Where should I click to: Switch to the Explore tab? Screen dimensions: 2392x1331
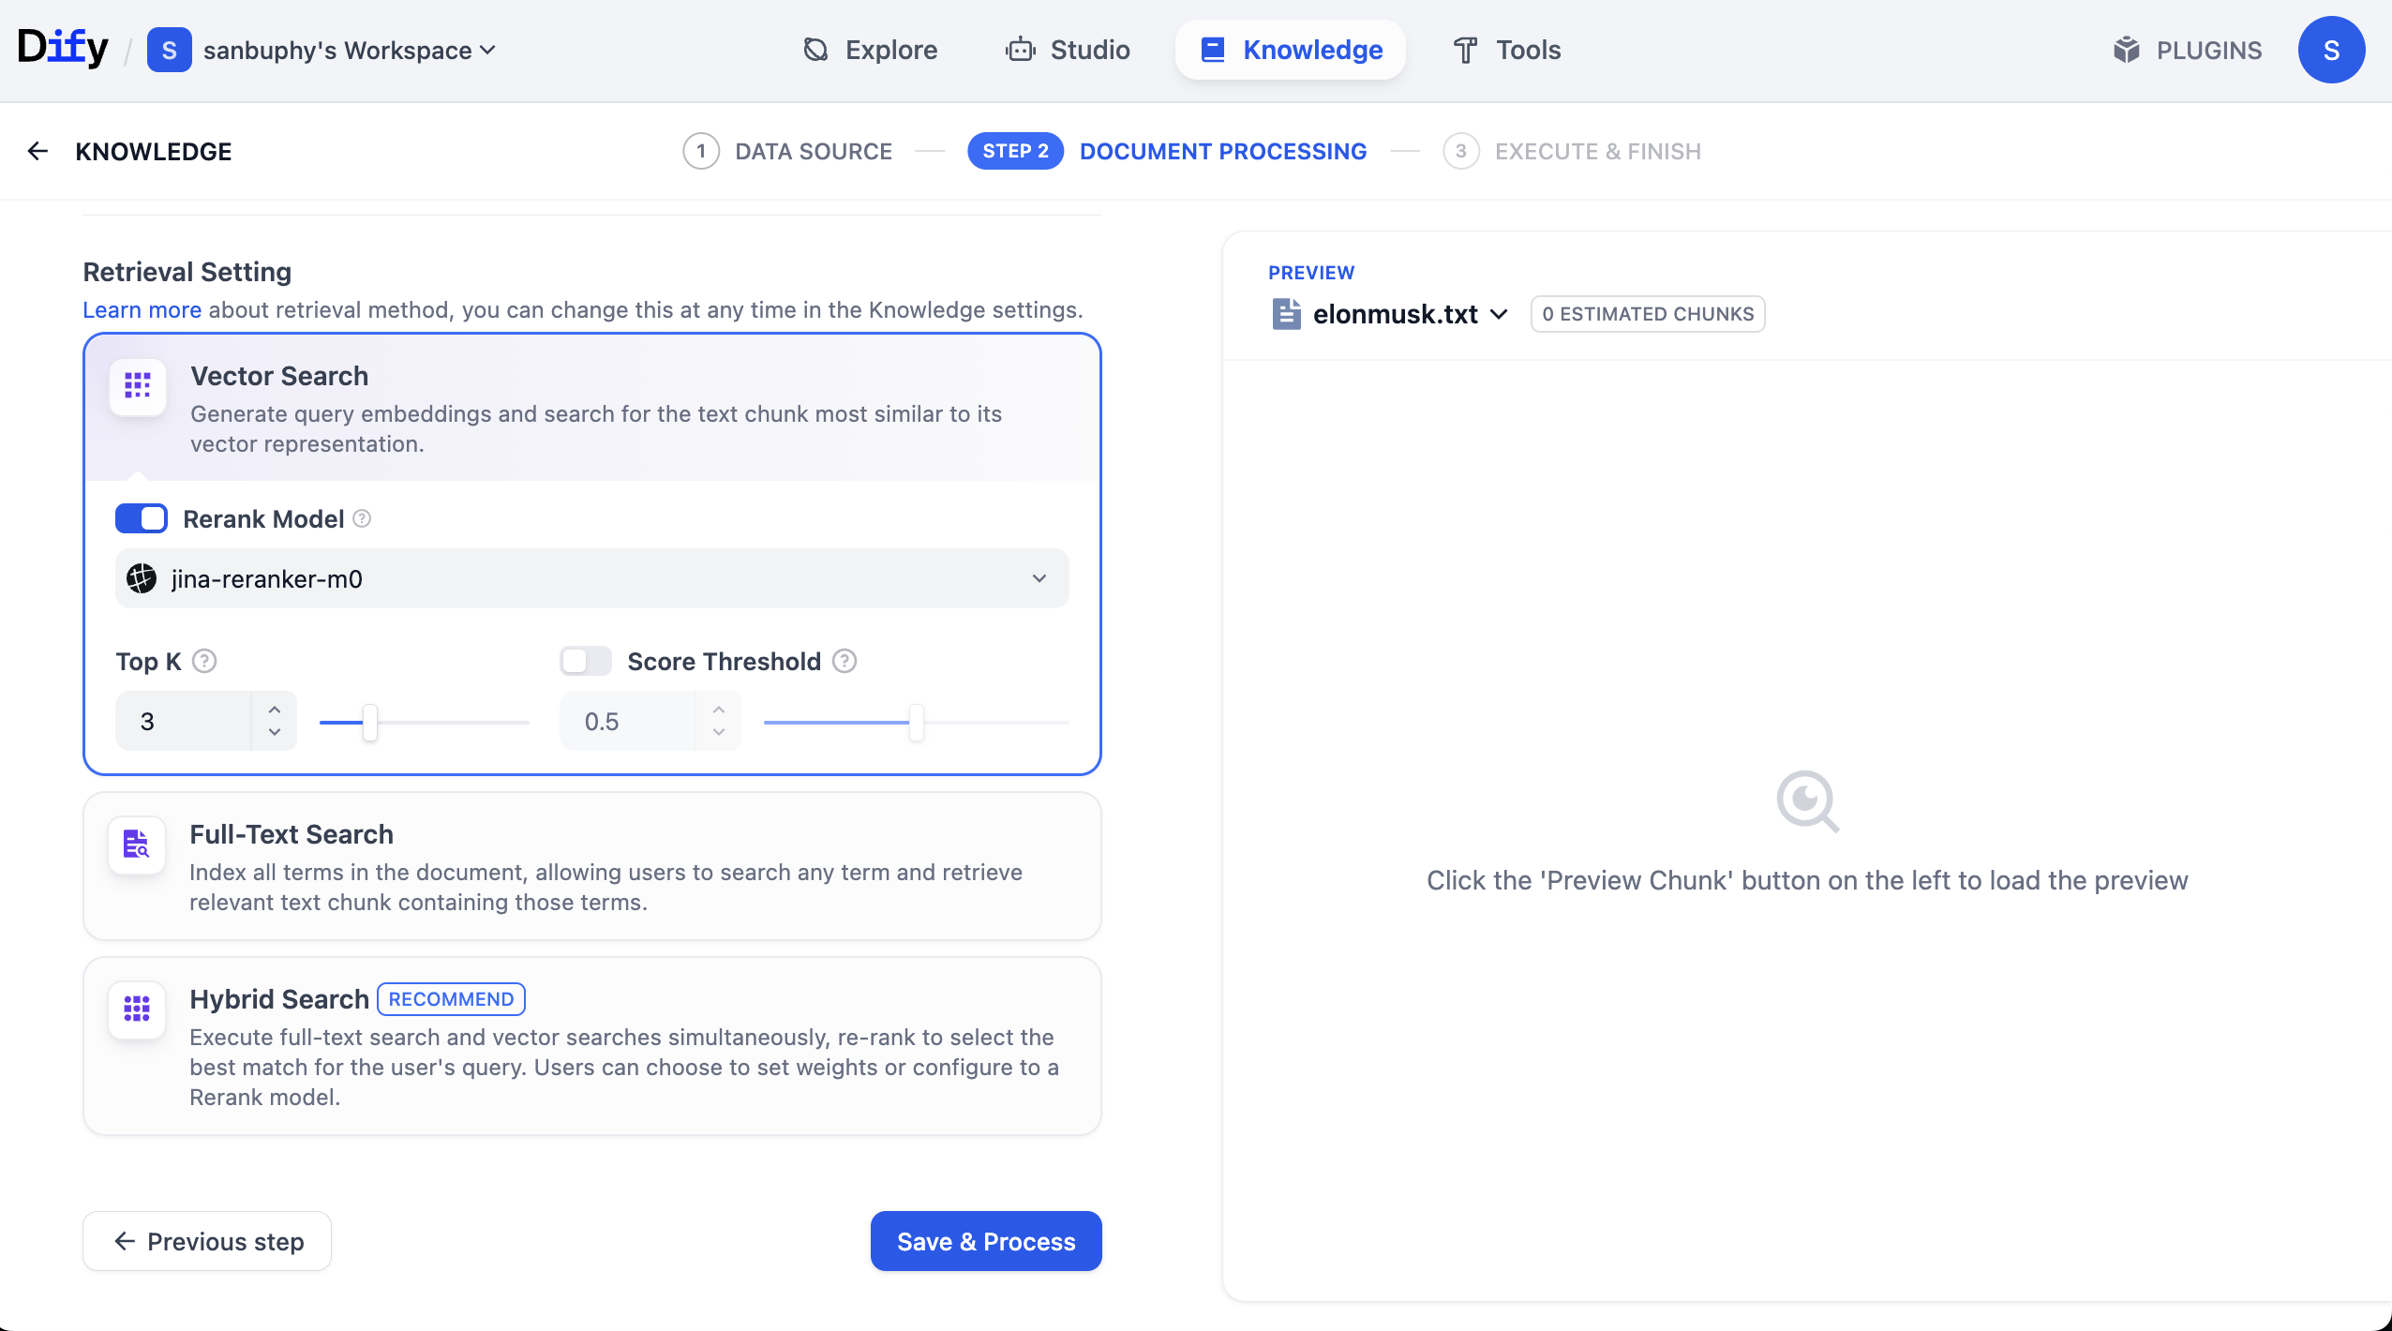871,50
